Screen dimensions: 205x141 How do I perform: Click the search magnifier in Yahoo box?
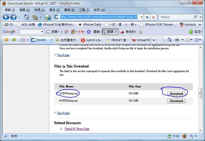(195, 17)
